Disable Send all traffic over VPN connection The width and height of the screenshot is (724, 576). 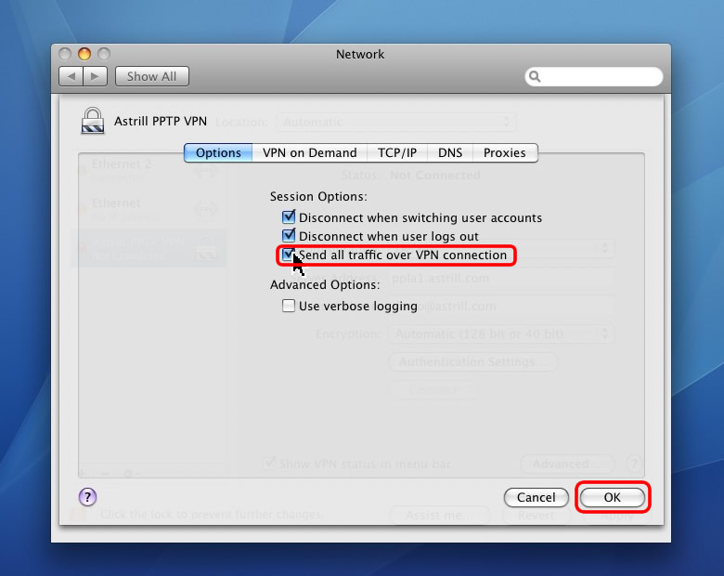[289, 255]
